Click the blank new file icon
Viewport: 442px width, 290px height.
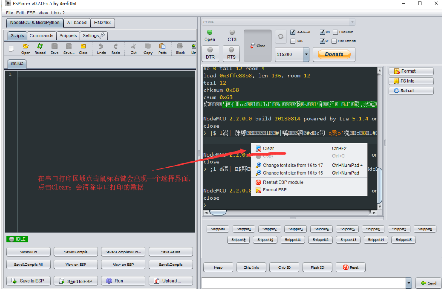point(11,49)
